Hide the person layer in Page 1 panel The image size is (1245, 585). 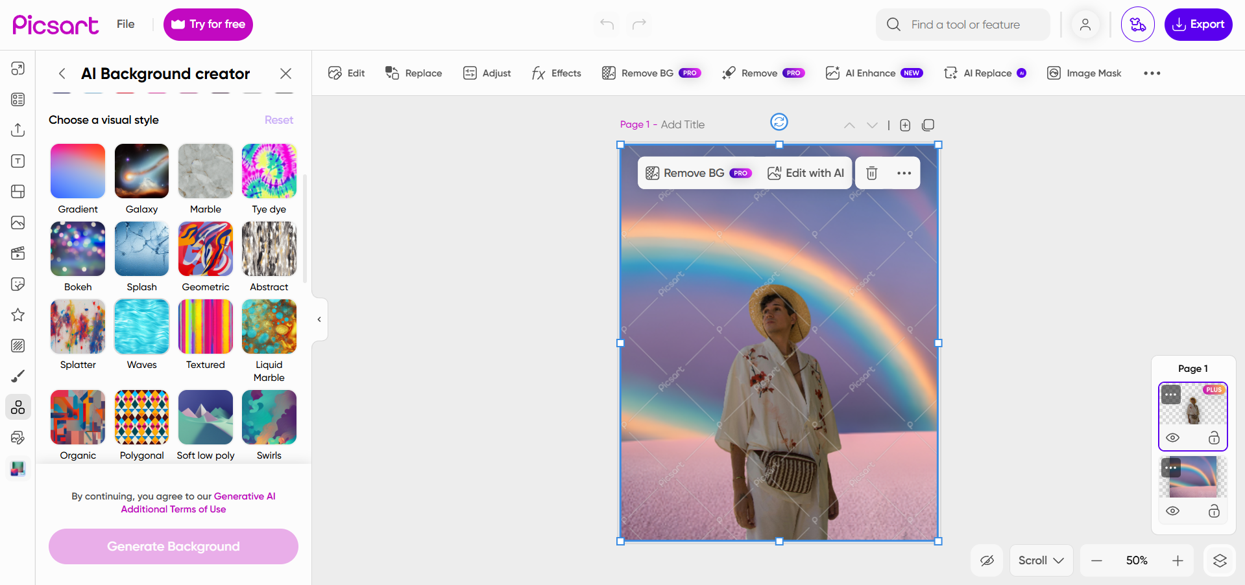pyautogui.click(x=1172, y=437)
